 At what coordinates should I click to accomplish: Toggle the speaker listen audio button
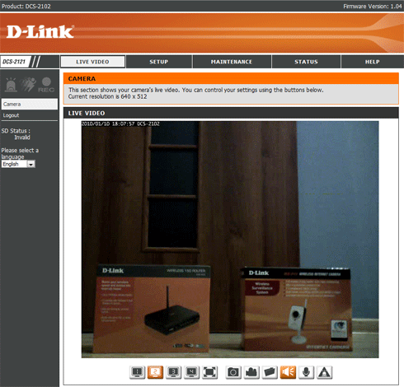click(288, 372)
